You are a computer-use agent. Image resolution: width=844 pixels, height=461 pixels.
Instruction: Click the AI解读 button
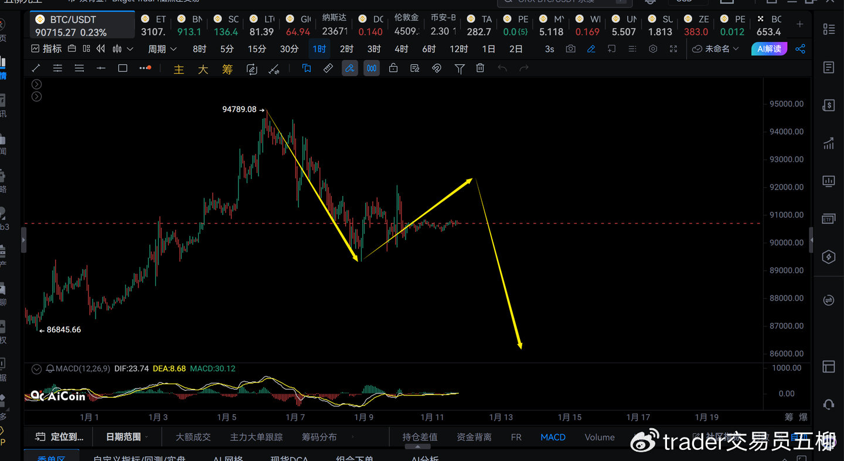768,49
